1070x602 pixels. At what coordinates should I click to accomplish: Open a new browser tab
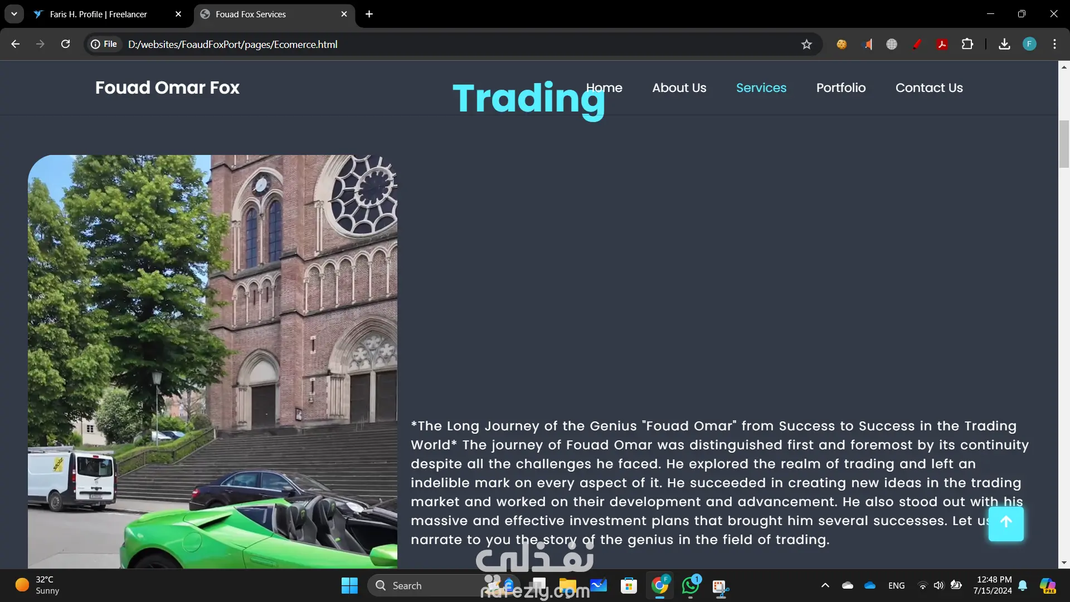[x=369, y=14]
